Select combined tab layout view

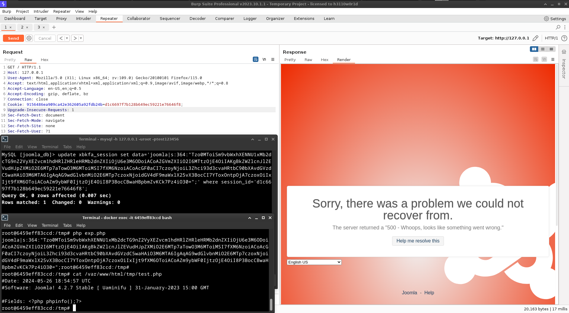pyautogui.click(x=551, y=49)
